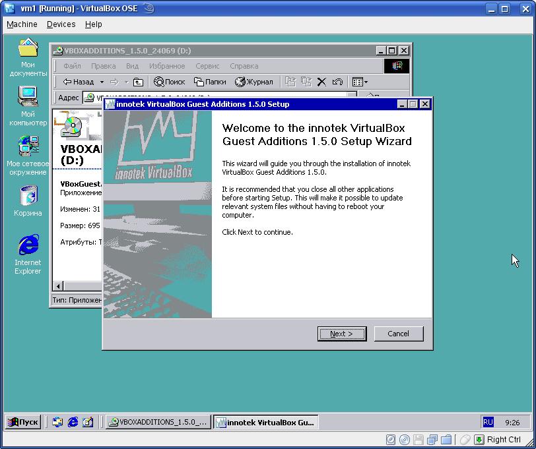Cancel the Guest Additions setup wizard
This screenshot has height=449, width=536.
point(398,334)
